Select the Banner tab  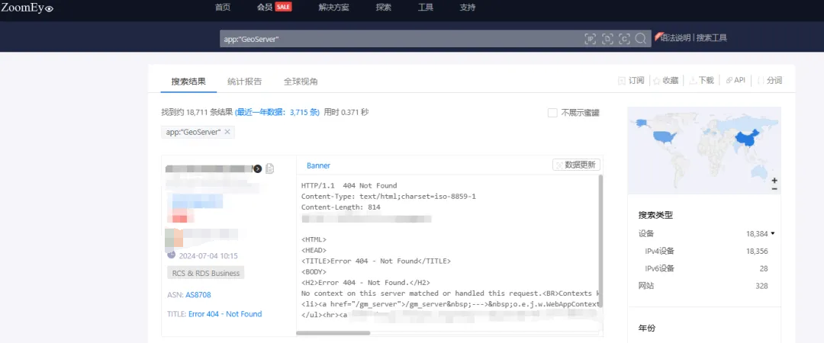[318, 165]
